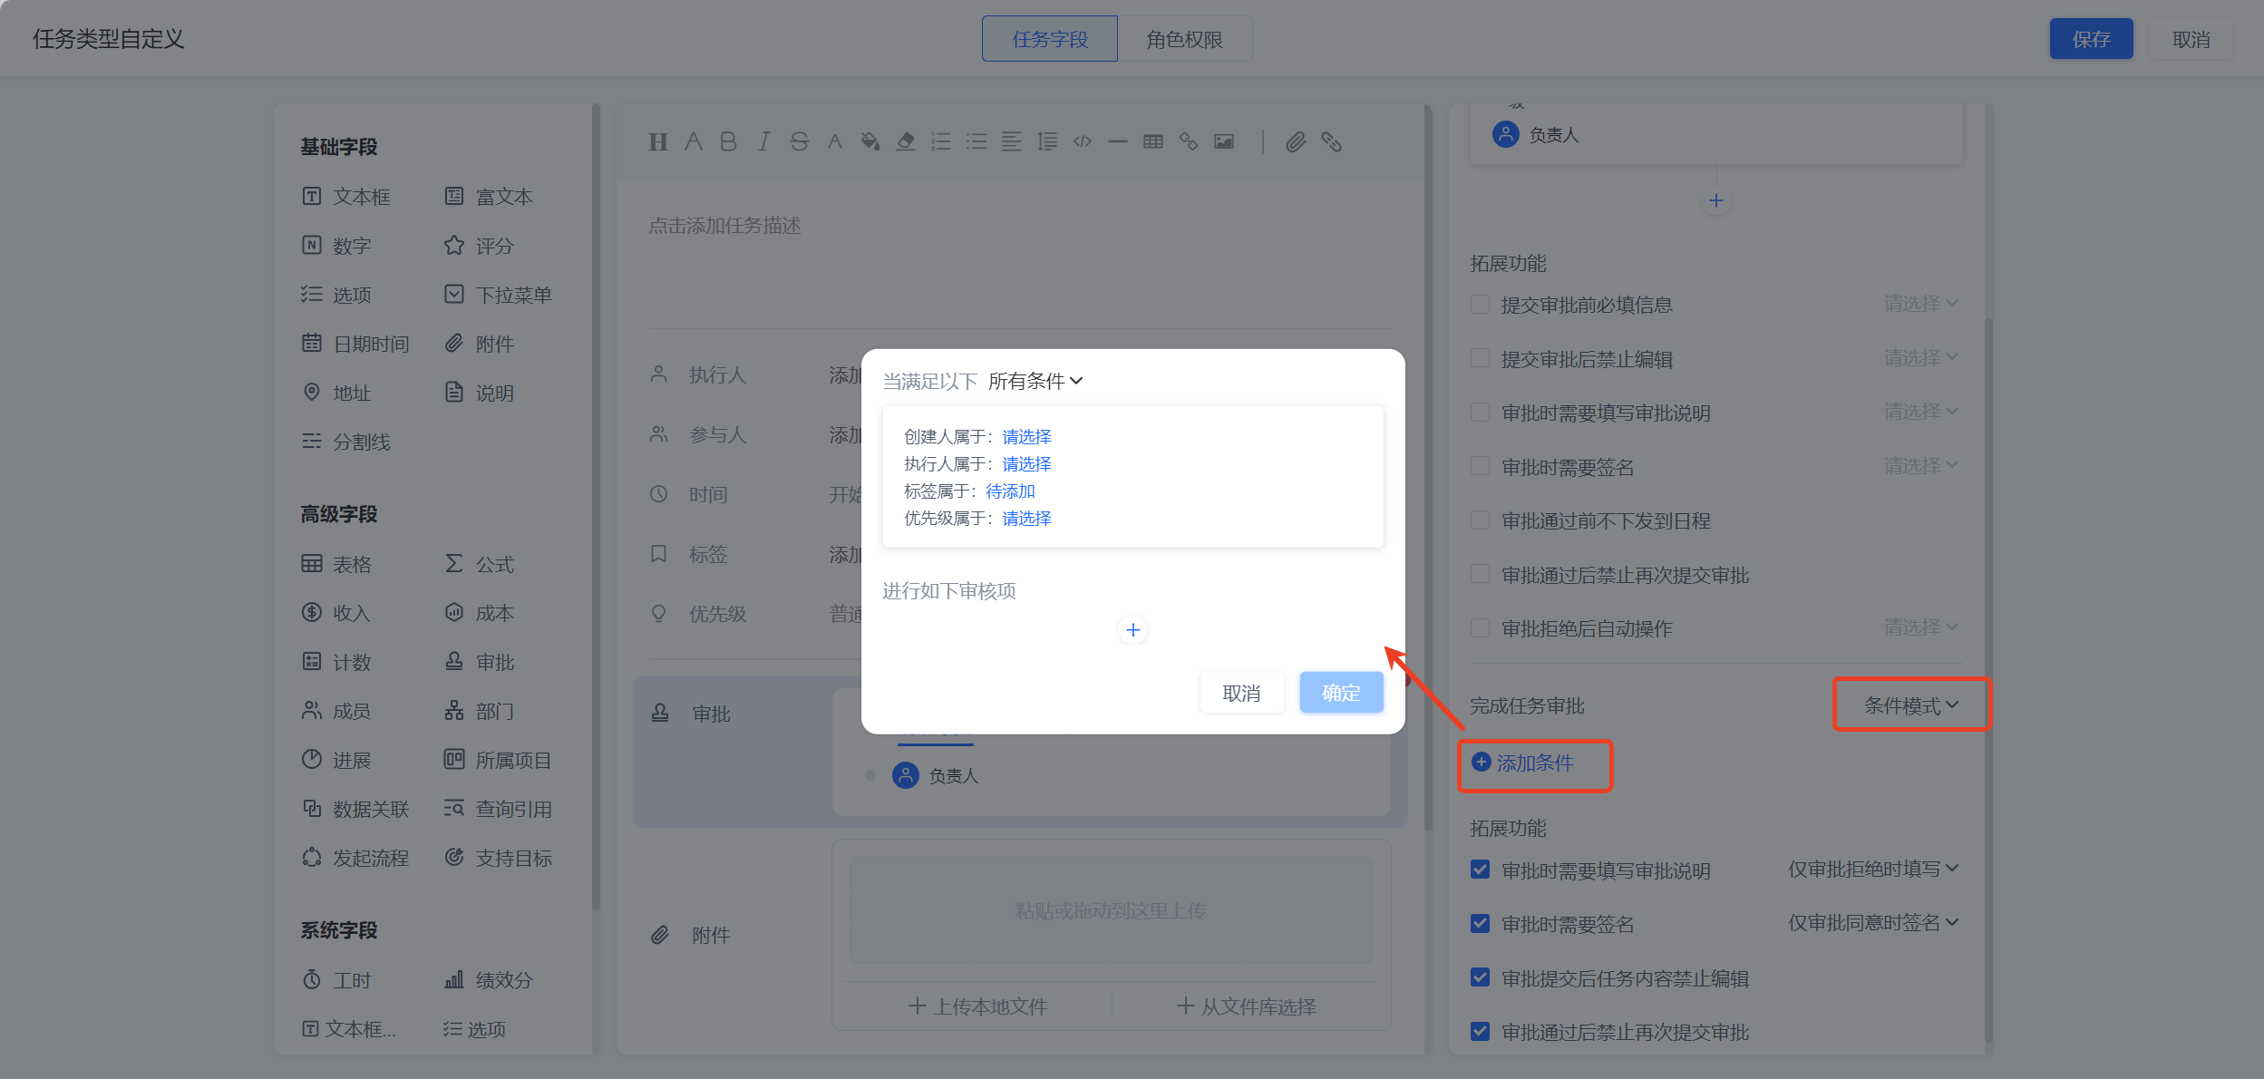Viewport: 2264px width, 1079px height.
Task: Toggle bold formatting in editor toolbar
Action: coord(728,141)
